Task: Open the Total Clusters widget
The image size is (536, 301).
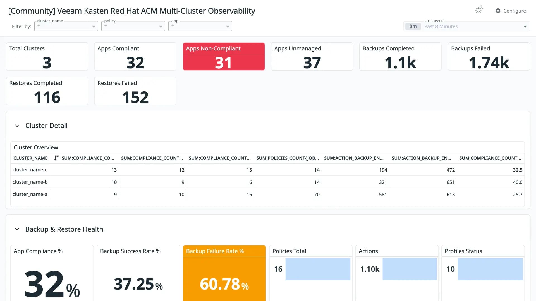Action: point(47,57)
